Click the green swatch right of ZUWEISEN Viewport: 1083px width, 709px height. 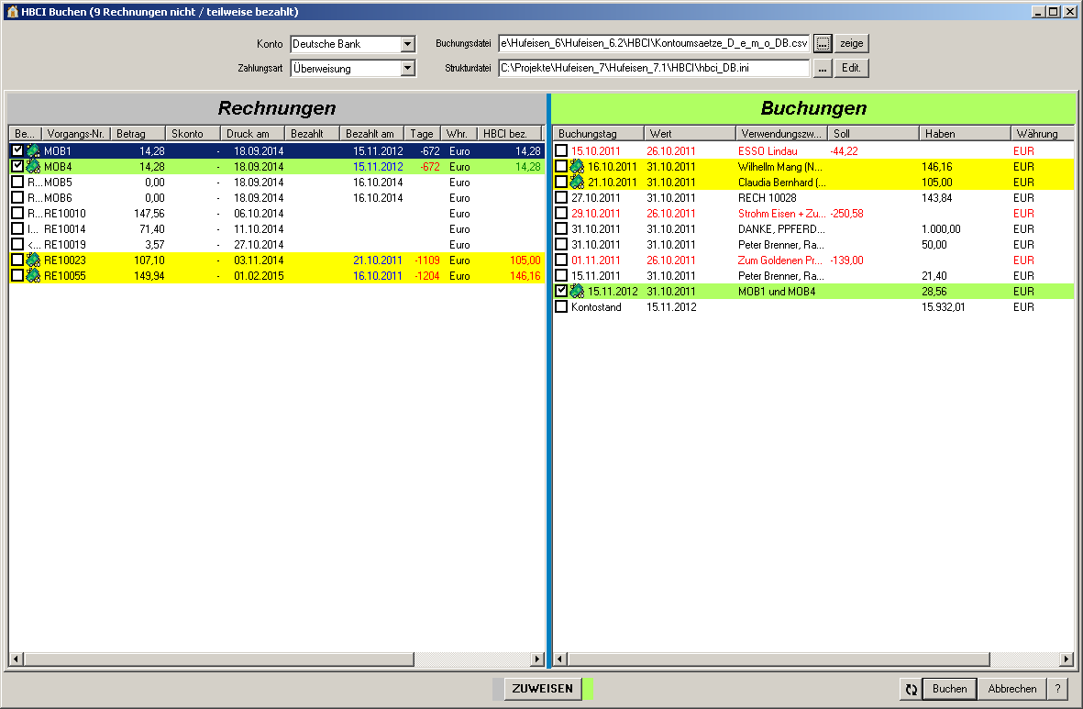click(x=589, y=689)
